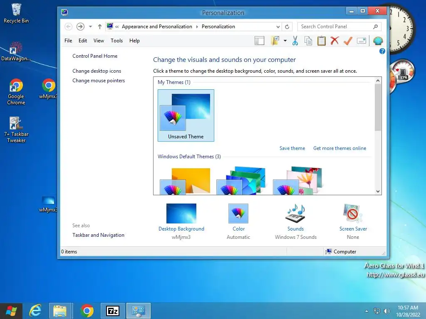Image resolution: width=426 pixels, height=319 pixels.
Task: Open dropdown arrow beside folder options icon
Action: (x=285, y=41)
